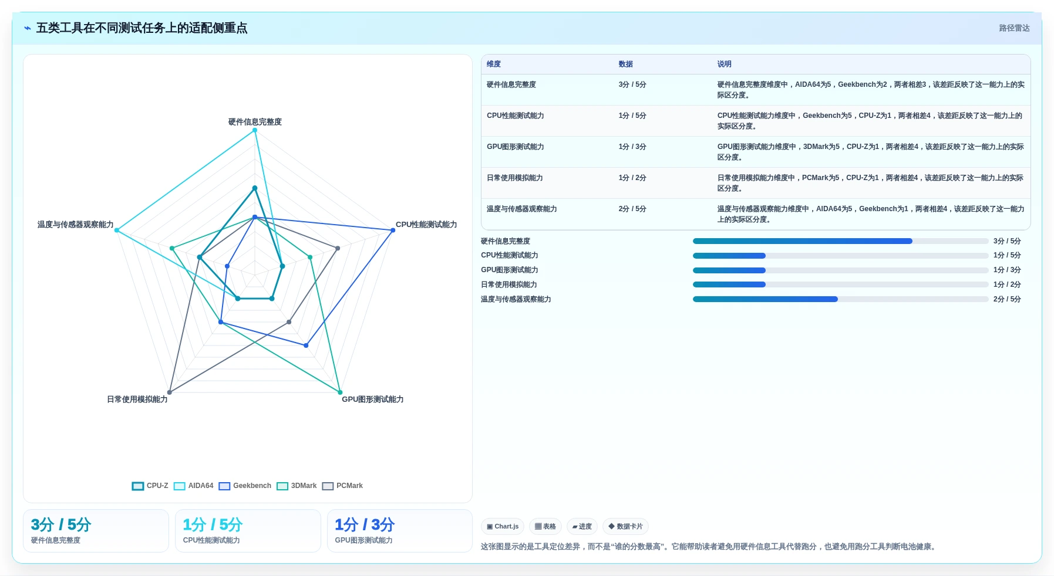The height and width of the screenshot is (576, 1054).
Task: Click the 1分 / 3分 GPU图形测试能力 card
Action: 400,531
